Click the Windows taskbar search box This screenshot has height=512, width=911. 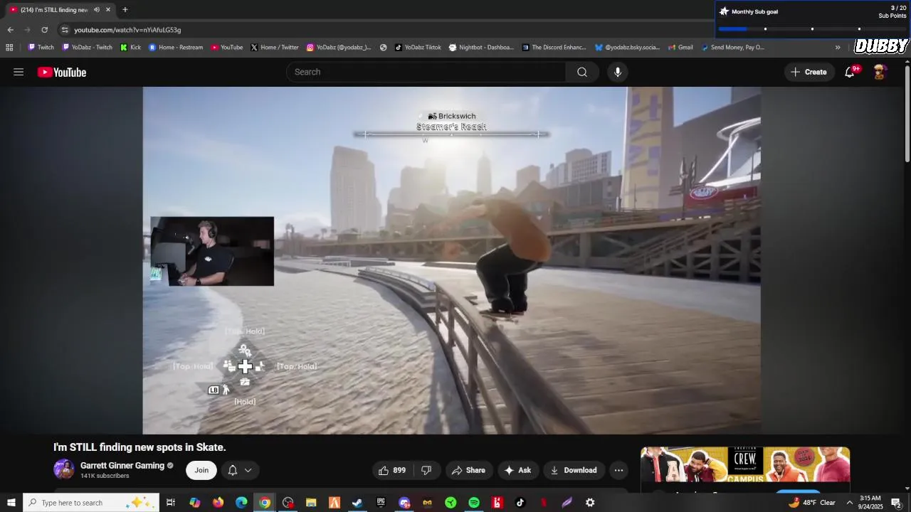pos(91,503)
